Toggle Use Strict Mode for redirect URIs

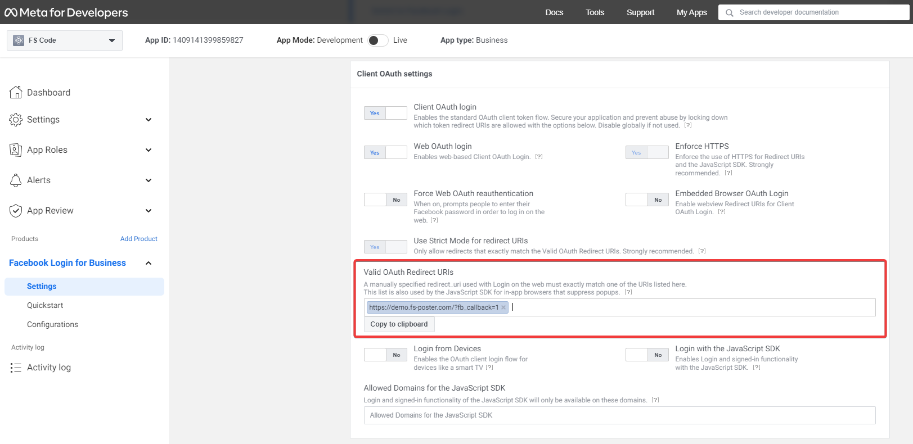coord(385,247)
